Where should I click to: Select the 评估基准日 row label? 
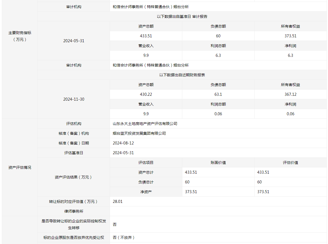74,153
